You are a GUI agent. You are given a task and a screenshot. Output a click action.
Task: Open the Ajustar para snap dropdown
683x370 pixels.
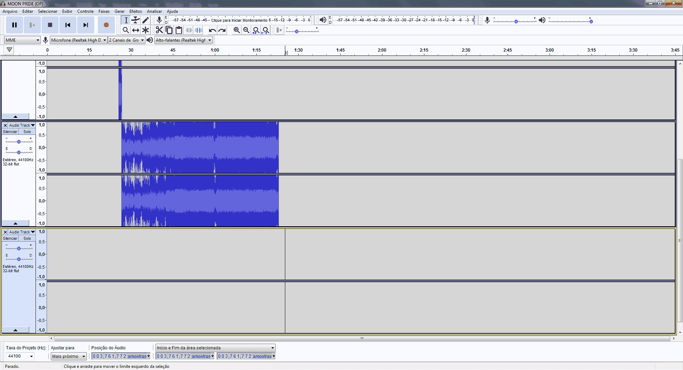click(x=69, y=356)
